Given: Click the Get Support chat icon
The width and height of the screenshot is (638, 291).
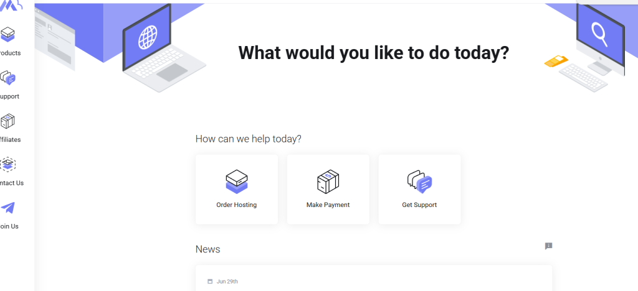Looking at the screenshot, I should [x=419, y=182].
